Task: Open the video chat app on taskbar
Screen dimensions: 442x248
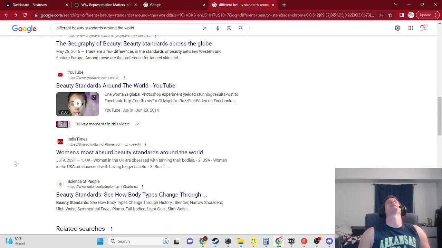Action: click(190, 241)
